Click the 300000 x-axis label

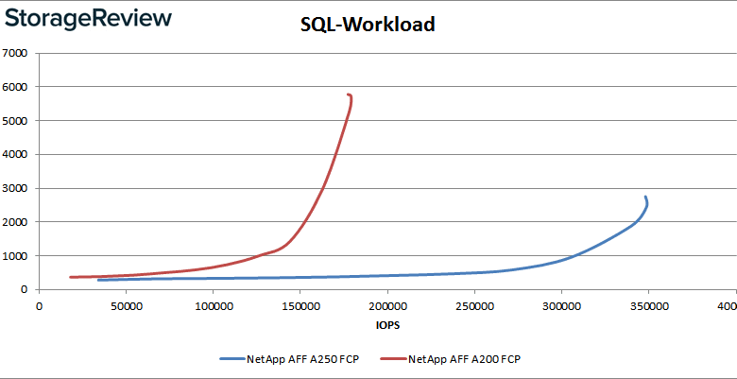561,306
